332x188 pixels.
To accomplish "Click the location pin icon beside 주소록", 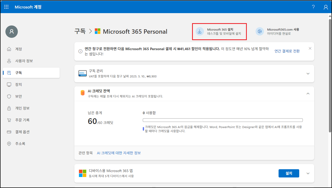I will pos(9,144).
